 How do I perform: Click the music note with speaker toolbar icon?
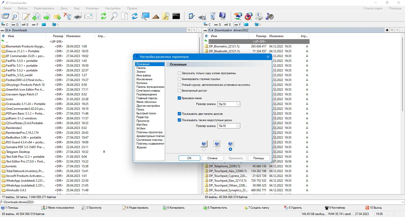(269, 16)
